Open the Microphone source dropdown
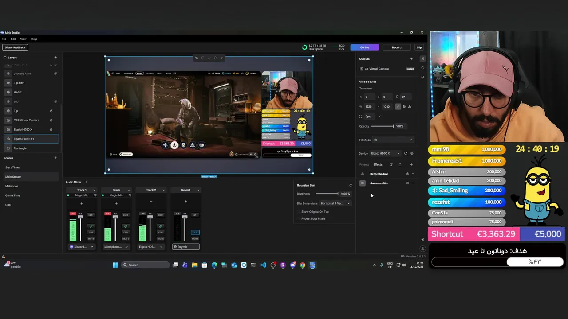 click(116, 247)
